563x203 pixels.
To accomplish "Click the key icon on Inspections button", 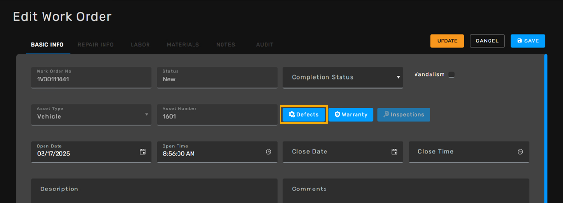I will [386, 115].
